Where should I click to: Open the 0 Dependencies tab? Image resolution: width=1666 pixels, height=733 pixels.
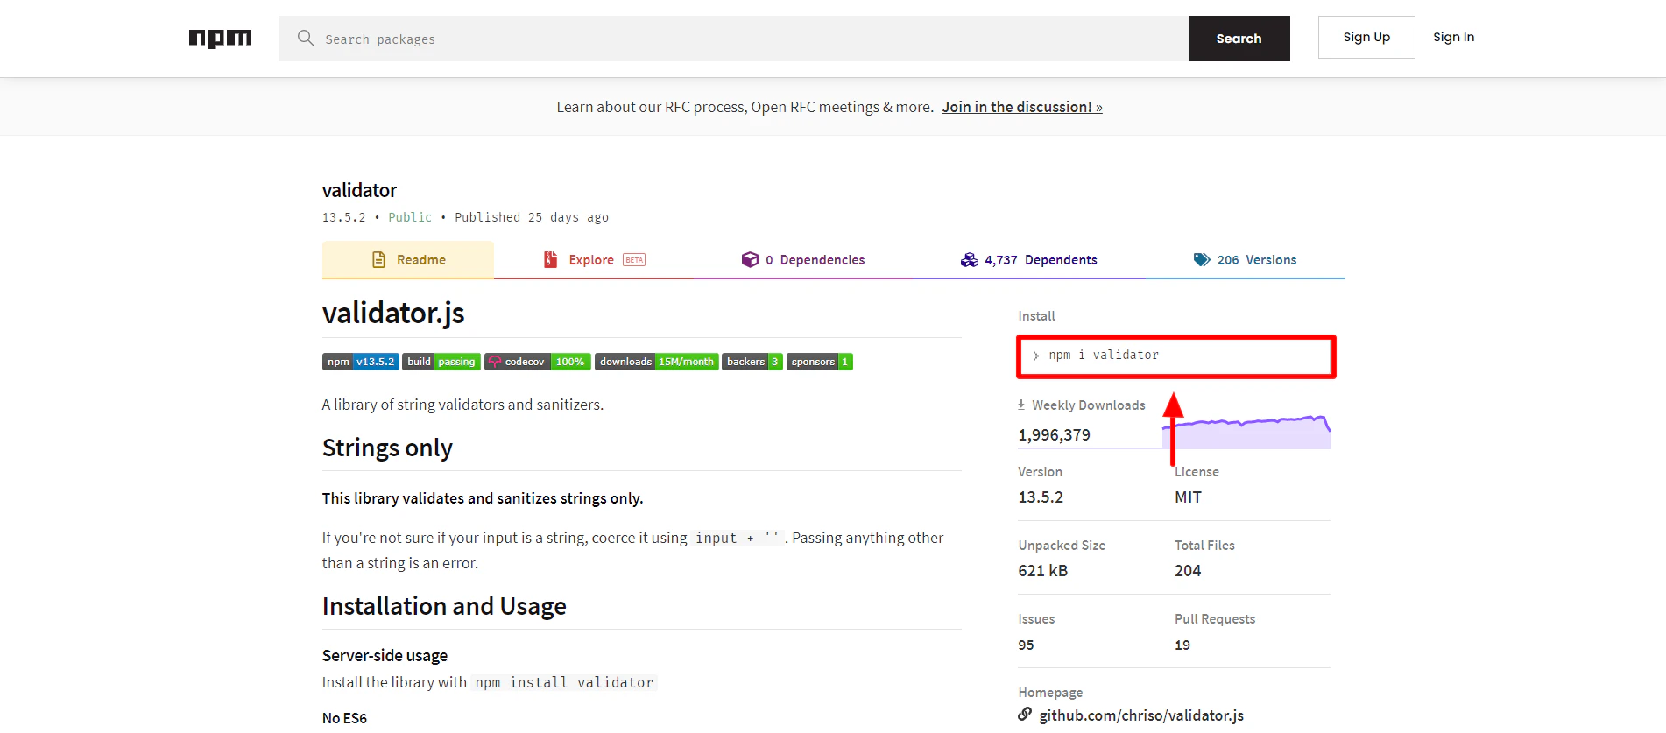[803, 260]
